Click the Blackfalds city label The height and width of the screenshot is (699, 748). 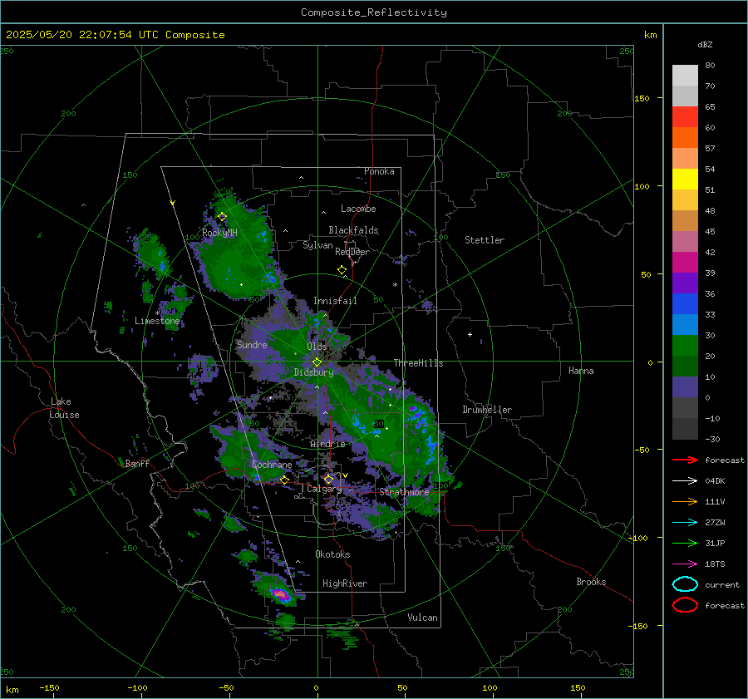coord(353,230)
